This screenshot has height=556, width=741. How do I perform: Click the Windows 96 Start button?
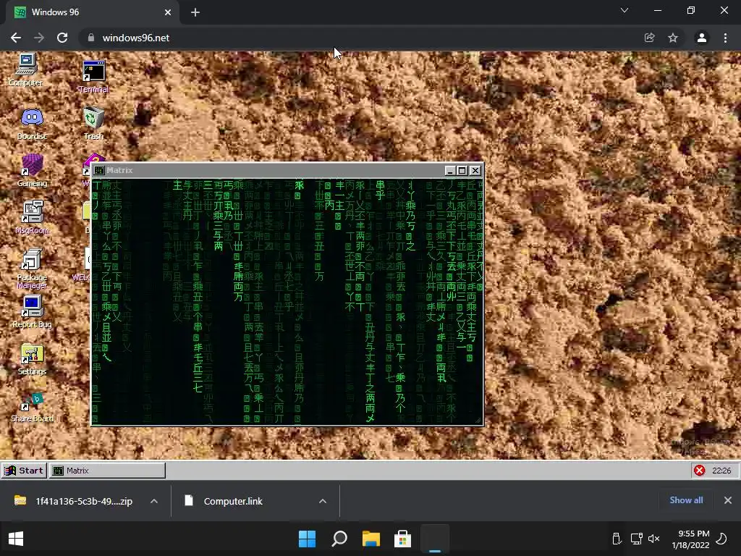[24, 471]
